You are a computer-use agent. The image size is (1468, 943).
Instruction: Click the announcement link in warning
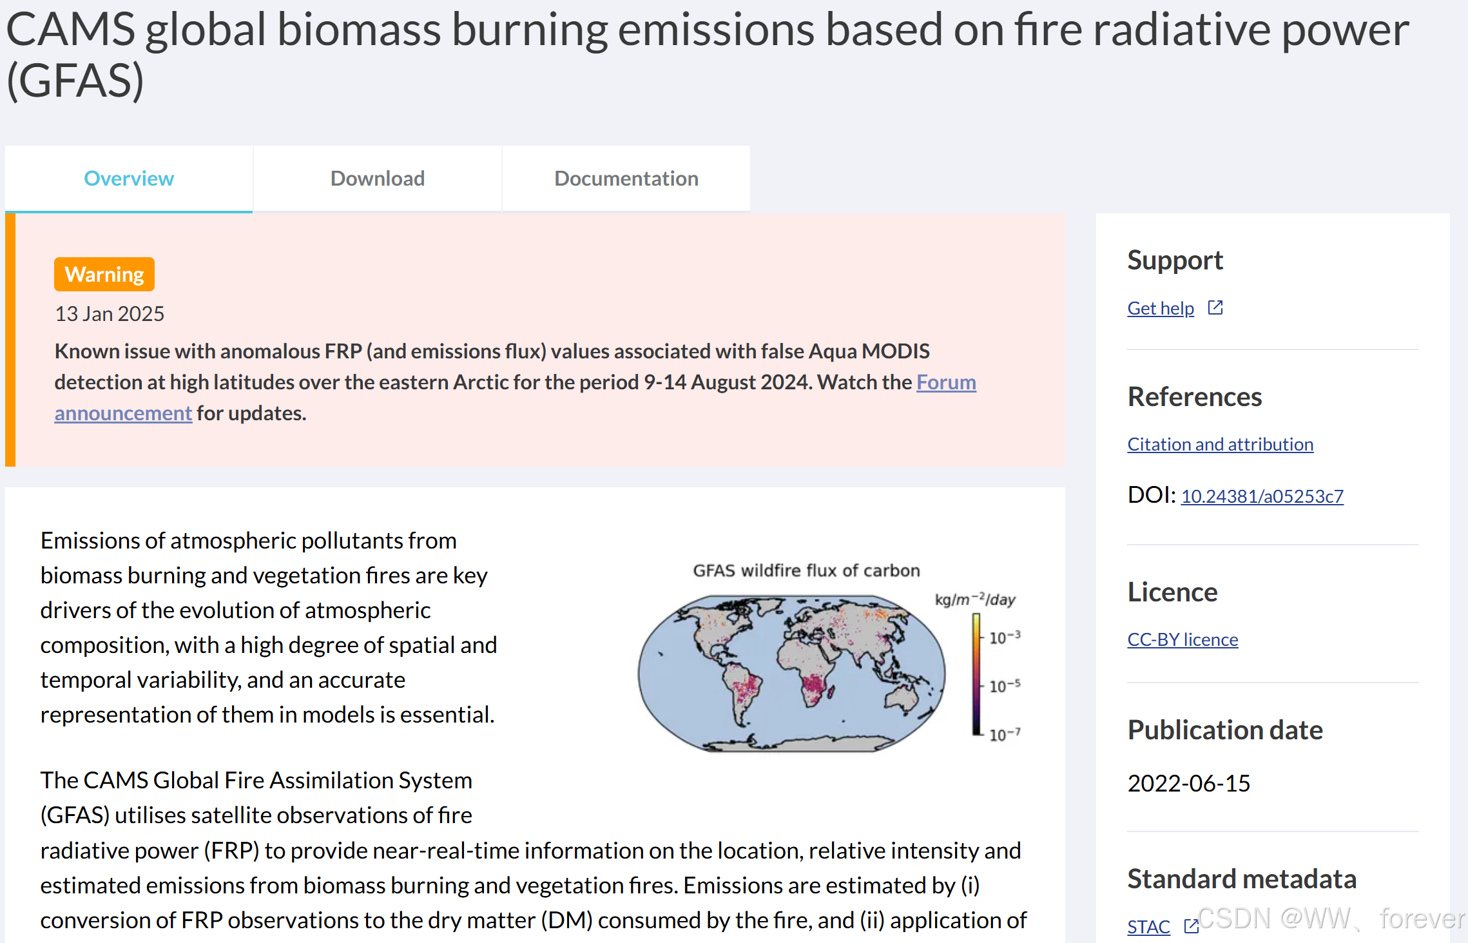123,413
